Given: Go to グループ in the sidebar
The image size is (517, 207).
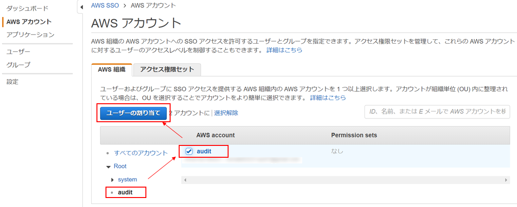Looking at the screenshot, I should [x=19, y=65].
